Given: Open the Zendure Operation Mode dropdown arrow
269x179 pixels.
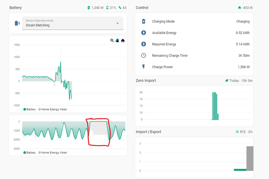Looking at the screenshot, I should pos(117,23).
